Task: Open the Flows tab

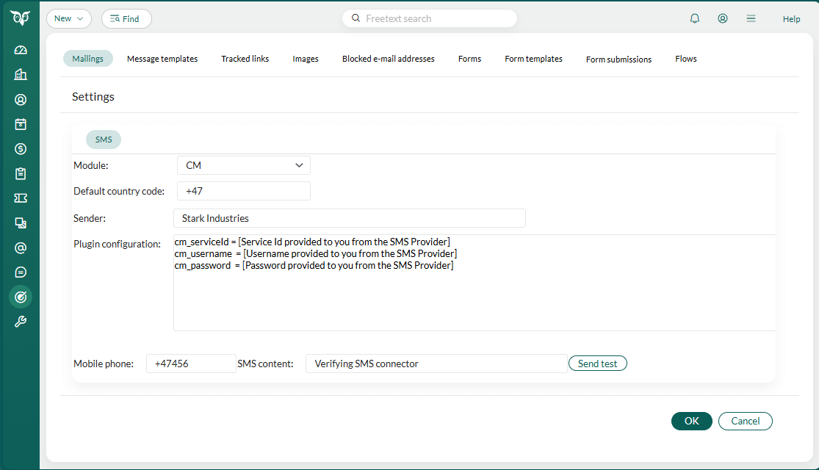Action: point(685,59)
